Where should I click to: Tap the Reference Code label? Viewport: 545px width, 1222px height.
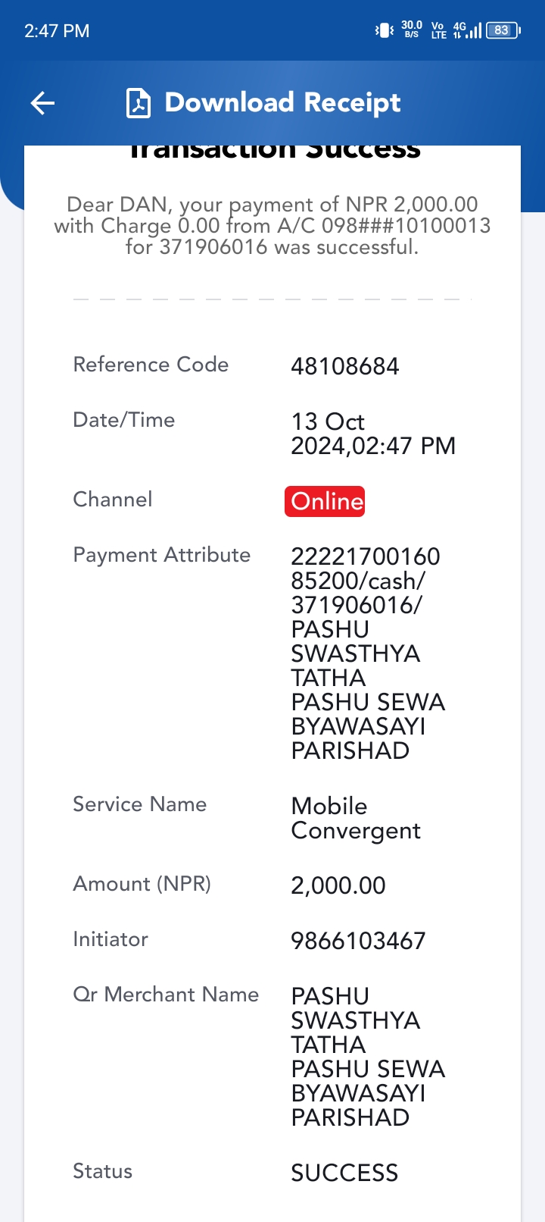pos(151,365)
